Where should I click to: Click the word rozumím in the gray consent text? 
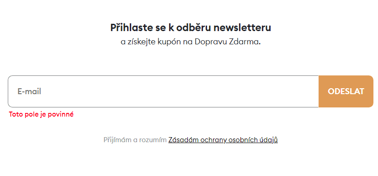[x=153, y=140]
